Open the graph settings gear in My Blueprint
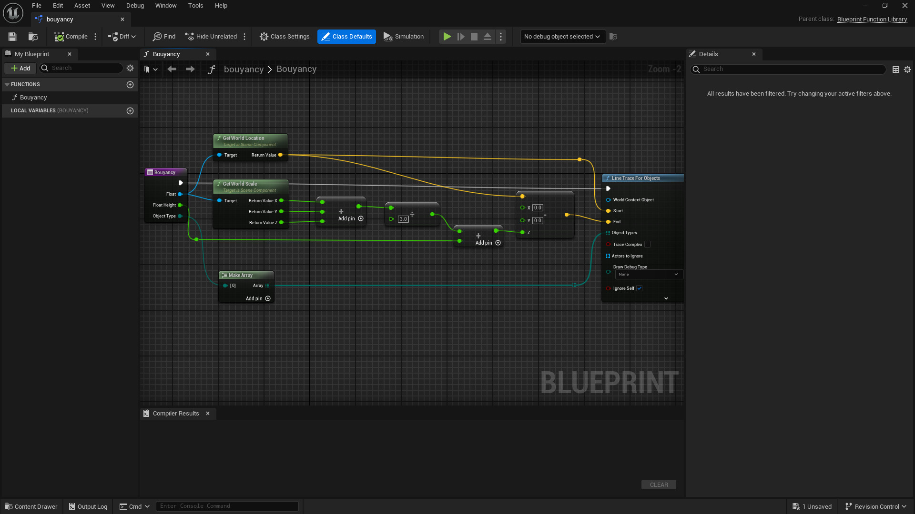915x514 pixels. (130, 68)
